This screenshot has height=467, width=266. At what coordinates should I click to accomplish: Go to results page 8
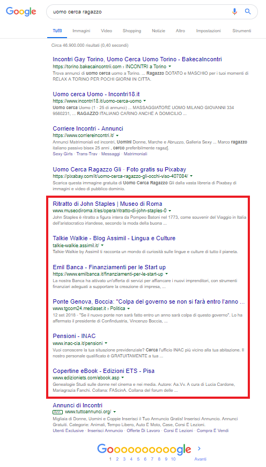click(x=159, y=459)
